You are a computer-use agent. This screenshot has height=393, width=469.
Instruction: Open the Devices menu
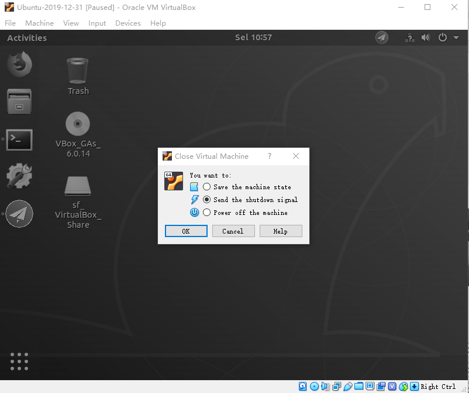(x=128, y=23)
